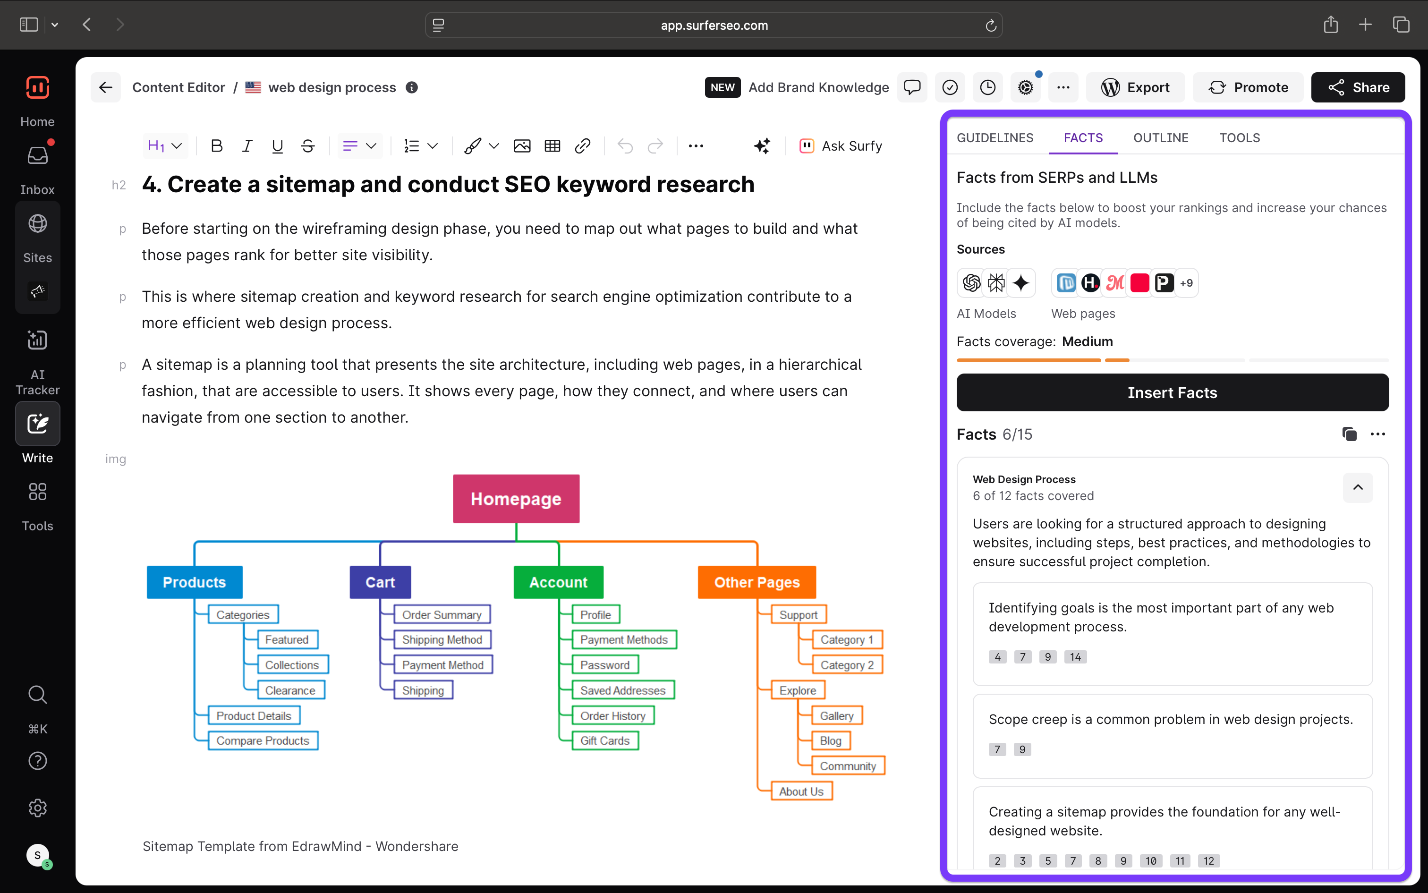1428x893 pixels.
Task: Open the H1 heading style dropdown
Action: point(165,146)
